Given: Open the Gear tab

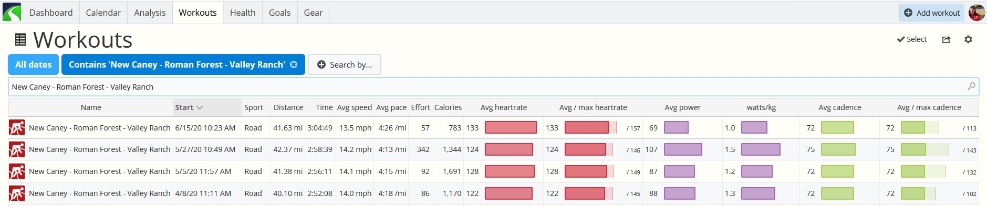Looking at the screenshot, I should coord(313,13).
